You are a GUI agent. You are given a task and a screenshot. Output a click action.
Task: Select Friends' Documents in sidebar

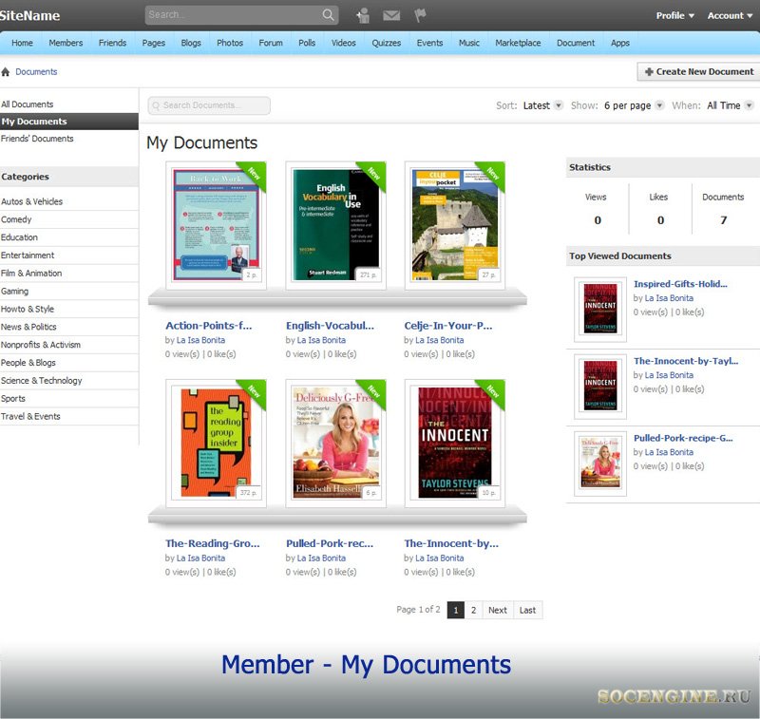(x=37, y=139)
